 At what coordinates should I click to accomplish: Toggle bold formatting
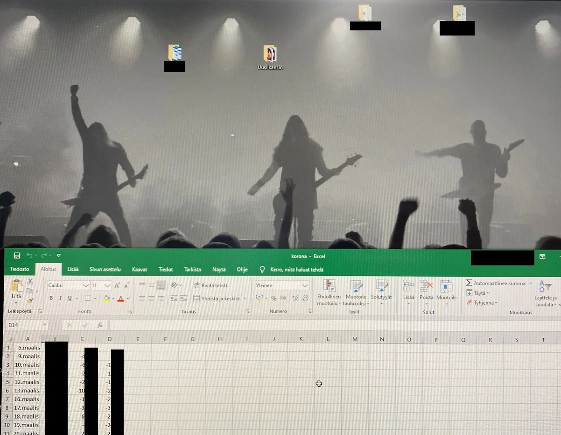51,298
